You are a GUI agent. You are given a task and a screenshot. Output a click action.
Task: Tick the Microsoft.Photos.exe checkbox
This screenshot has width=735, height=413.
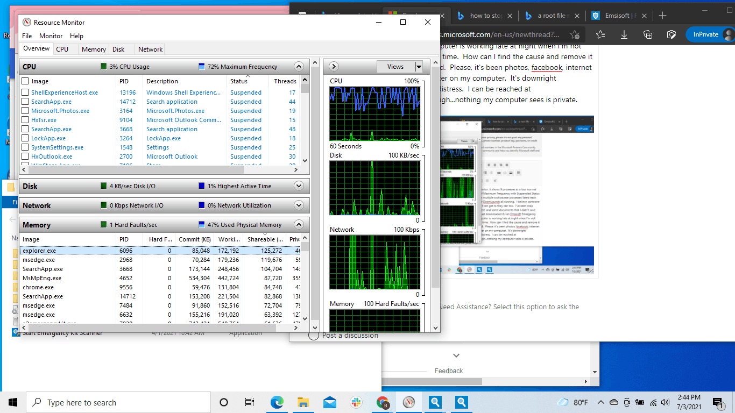pyautogui.click(x=25, y=111)
